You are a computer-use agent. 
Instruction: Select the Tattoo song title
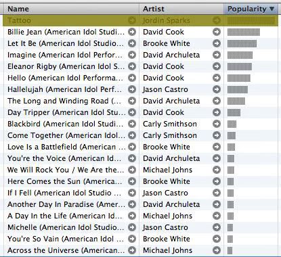pyautogui.click(x=19, y=20)
